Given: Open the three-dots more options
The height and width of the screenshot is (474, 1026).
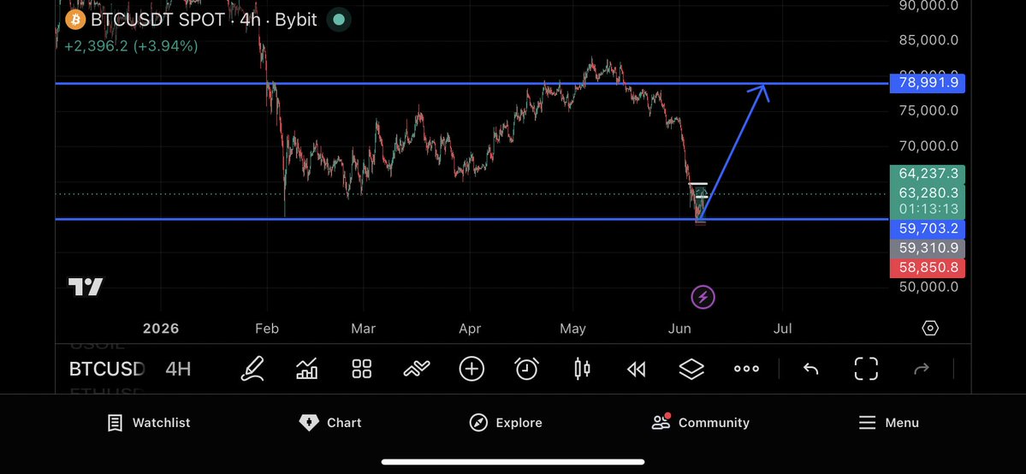Looking at the screenshot, I should pos(746,370).
